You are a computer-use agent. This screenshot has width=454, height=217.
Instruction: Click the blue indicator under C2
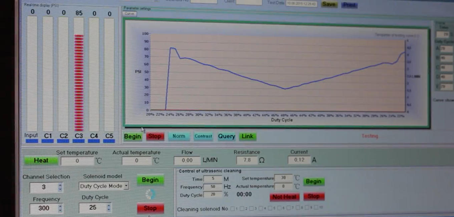63,141
